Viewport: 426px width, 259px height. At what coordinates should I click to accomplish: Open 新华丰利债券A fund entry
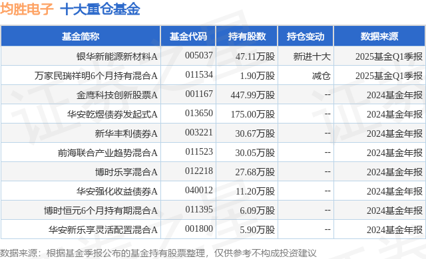[x=126, y=133]
